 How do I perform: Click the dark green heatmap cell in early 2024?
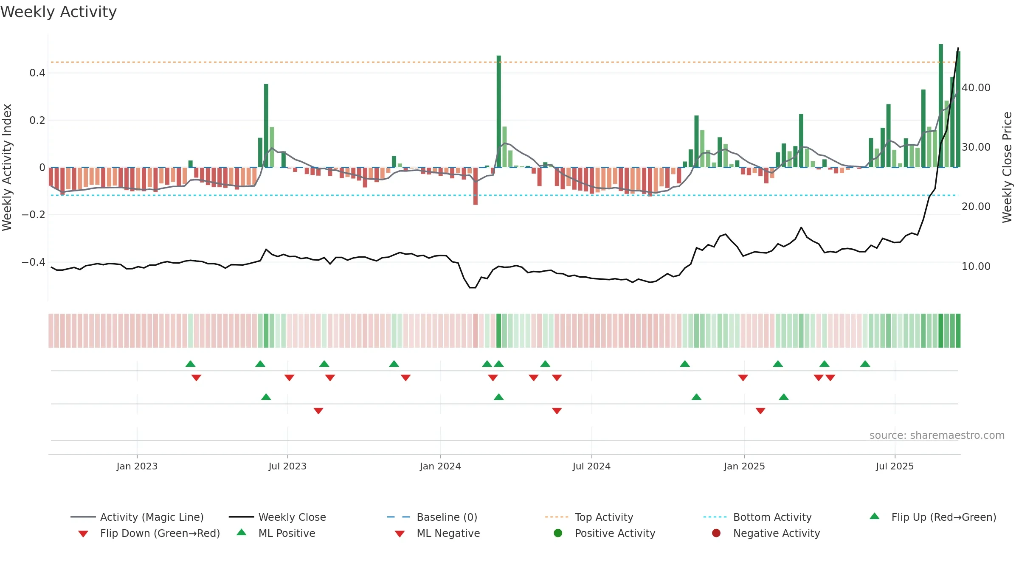coord(499,331)
